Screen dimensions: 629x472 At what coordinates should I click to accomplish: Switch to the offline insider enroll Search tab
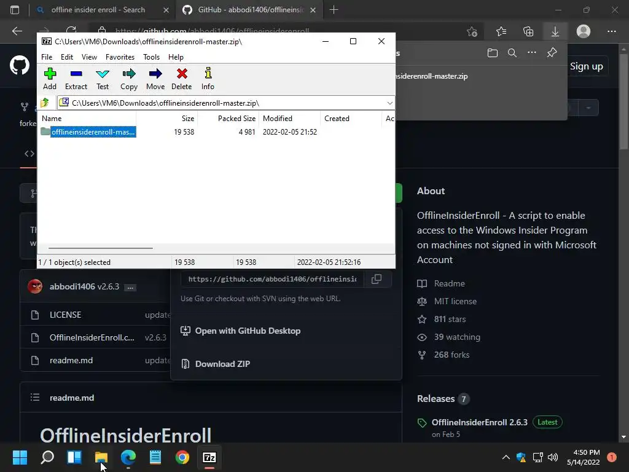pos(98,10)
